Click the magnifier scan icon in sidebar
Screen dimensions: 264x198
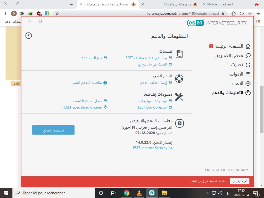(x=248, y=56)
